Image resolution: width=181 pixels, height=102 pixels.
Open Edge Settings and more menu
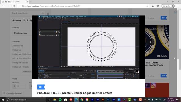point(178,6)
